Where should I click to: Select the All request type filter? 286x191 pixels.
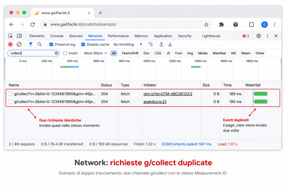click(x=114, y=53)
